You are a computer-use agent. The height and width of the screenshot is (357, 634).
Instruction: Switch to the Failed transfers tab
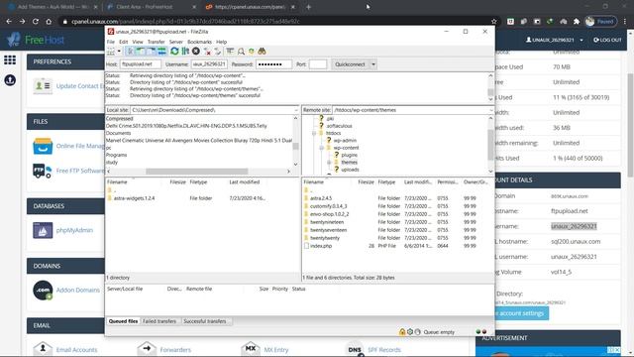159,321
